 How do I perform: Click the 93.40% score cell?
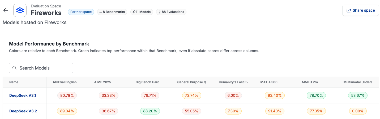point(275,95)
